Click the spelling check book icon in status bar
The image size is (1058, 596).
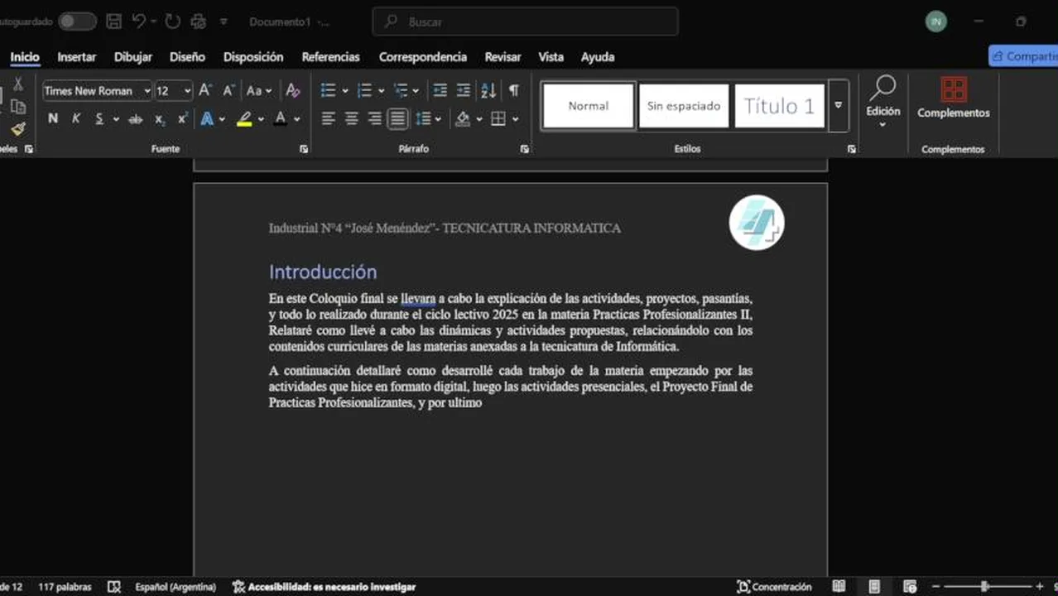[x=114, y=587]
